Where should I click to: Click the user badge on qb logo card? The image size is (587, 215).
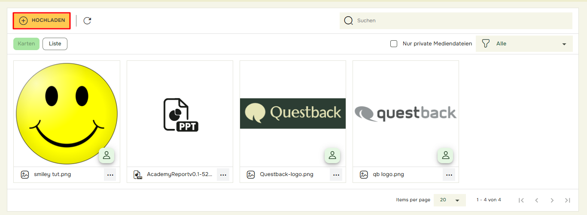[445, 155]
